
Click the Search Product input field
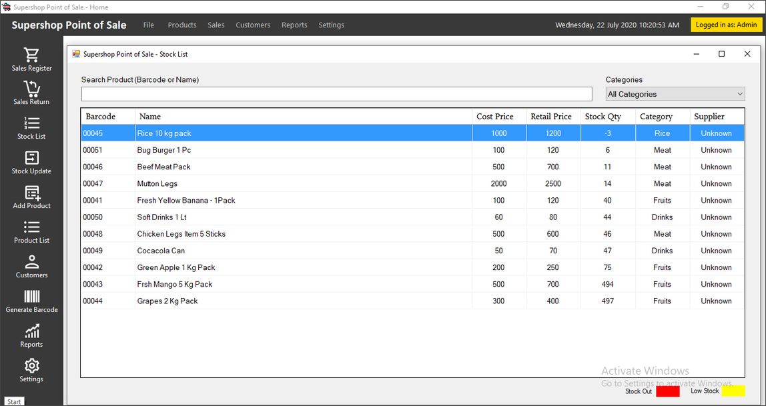coord(336,94)
